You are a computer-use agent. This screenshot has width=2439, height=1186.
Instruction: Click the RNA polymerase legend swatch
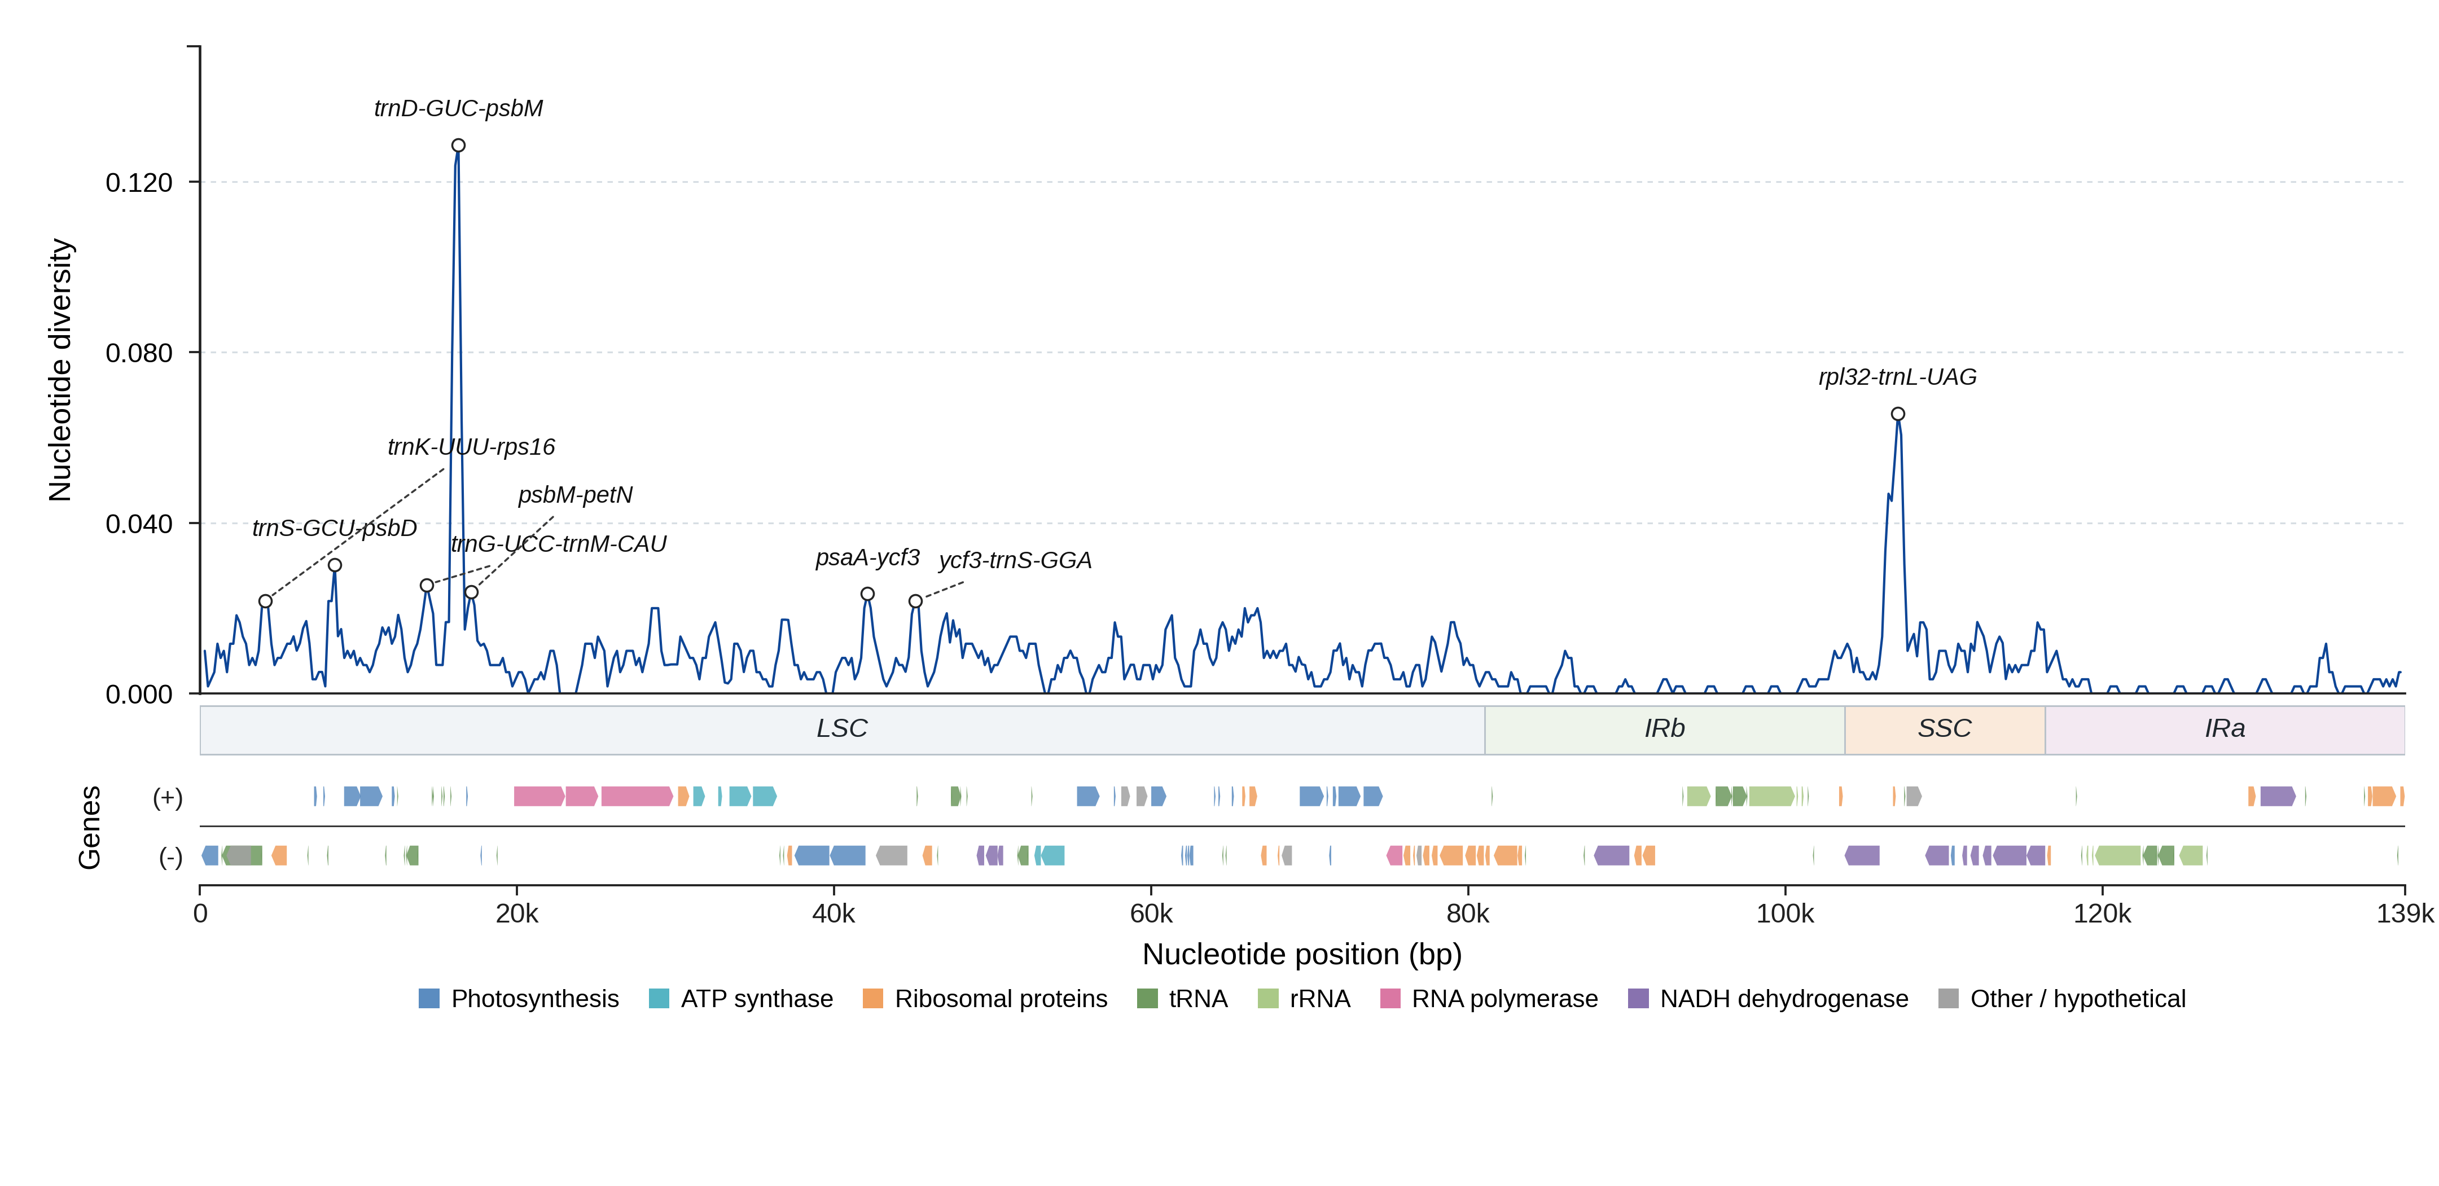[1390, 999]
